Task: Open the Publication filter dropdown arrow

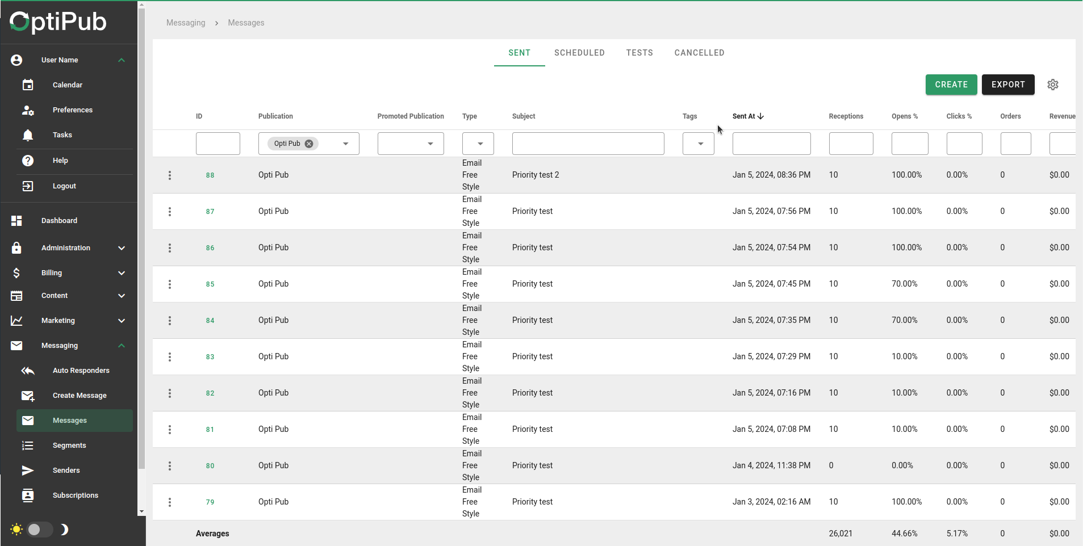Action: pyautogui.click(x=346, y=144)
